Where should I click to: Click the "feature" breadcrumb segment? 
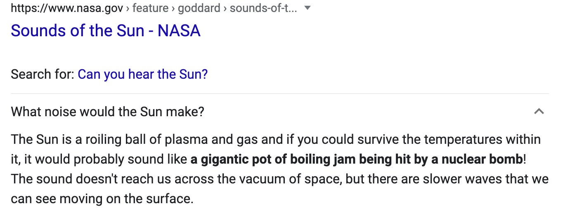150,8
